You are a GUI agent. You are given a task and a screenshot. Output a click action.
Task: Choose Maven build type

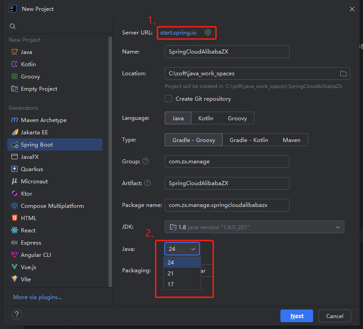(291, 140)
